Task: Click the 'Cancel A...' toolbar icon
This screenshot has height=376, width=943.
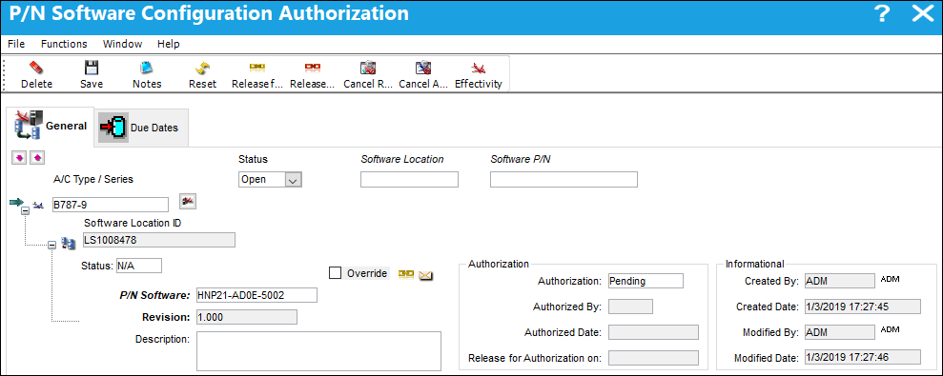Action: 423,68
